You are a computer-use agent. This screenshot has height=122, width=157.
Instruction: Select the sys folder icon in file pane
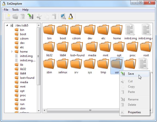click(90, 64)
